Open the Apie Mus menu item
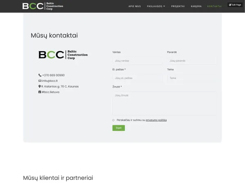Viewport: 245px width, 184px height. 134,6
